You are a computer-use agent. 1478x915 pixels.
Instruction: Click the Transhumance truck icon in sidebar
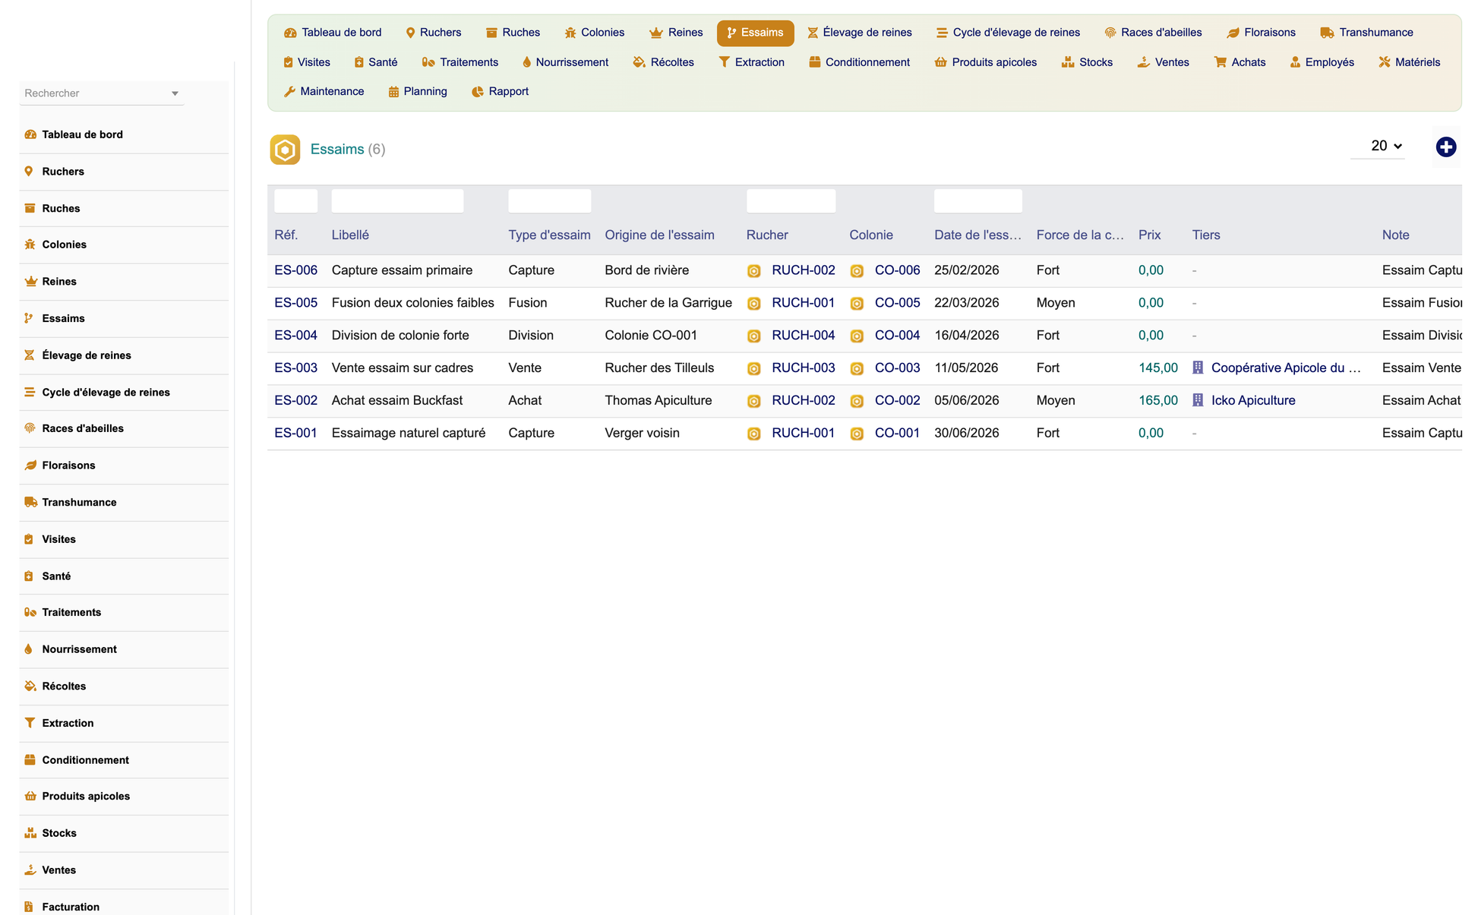(x=30, y=502)
